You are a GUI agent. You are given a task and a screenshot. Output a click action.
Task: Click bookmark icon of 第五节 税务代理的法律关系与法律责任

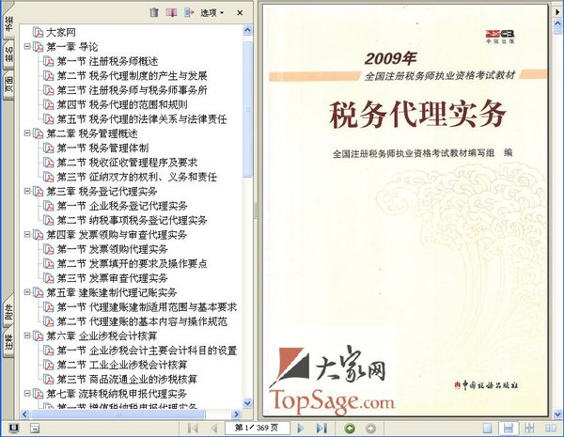point(49,119)
